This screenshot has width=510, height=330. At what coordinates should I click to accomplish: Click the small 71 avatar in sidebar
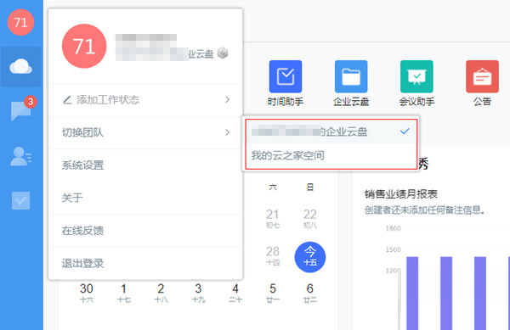pyautogui.click(x=20, y=22)
